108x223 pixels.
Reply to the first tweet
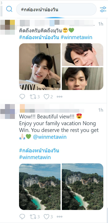[22, 97]
